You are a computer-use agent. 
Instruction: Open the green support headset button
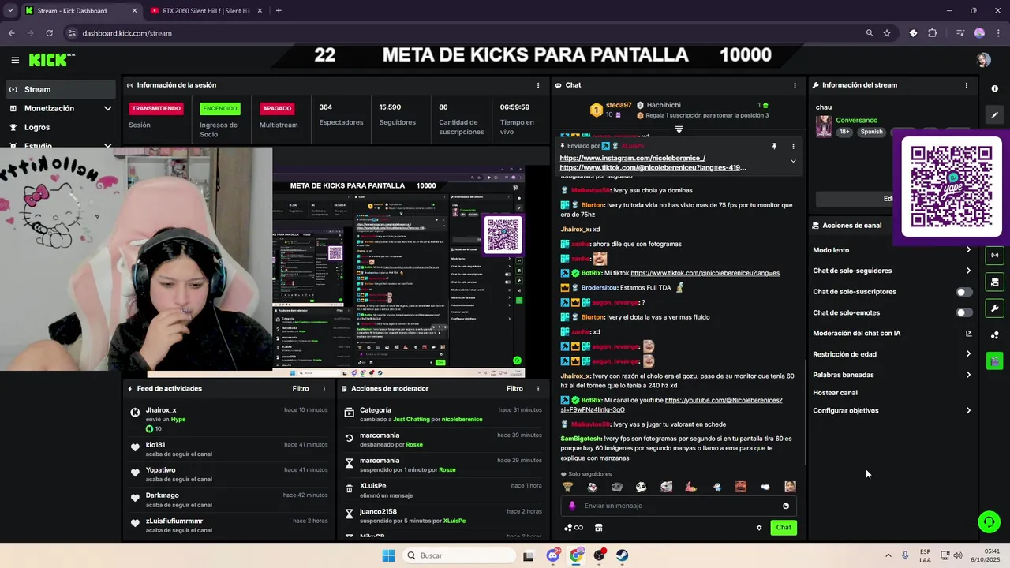point(989,521)
